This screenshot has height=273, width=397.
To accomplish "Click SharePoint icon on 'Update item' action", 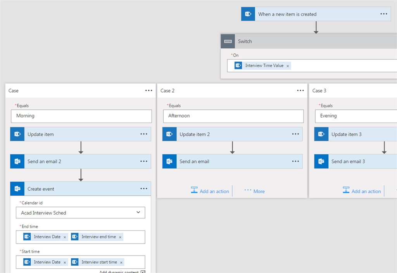I will point(17,134).
